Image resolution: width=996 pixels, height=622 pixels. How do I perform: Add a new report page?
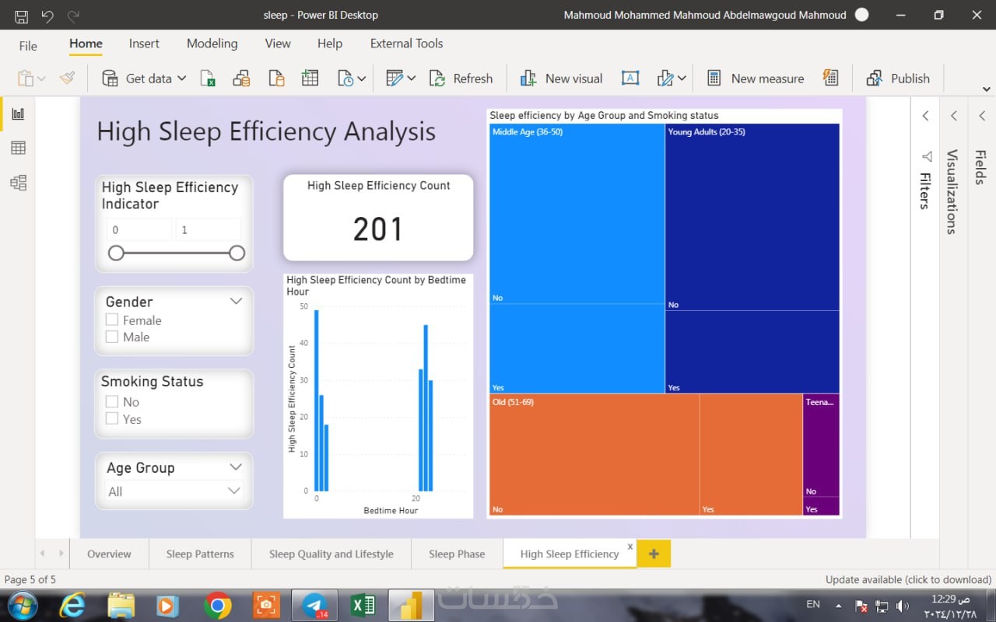(x=654, y=554)
